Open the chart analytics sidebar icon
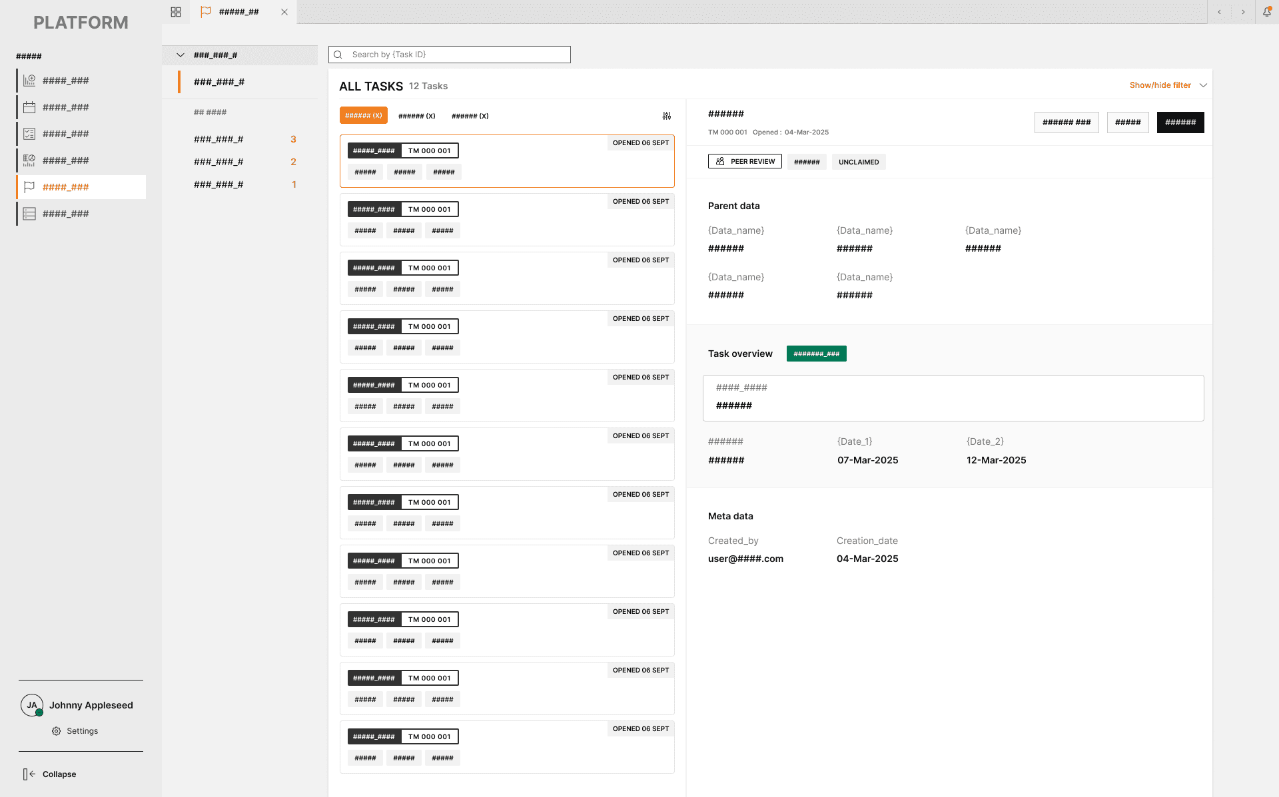 click(29, 81)
